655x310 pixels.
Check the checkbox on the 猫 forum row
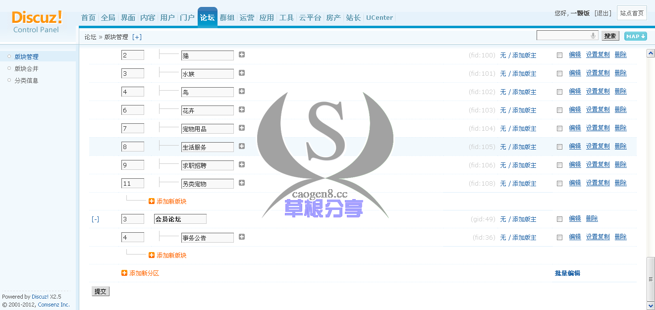coord(560,54)
